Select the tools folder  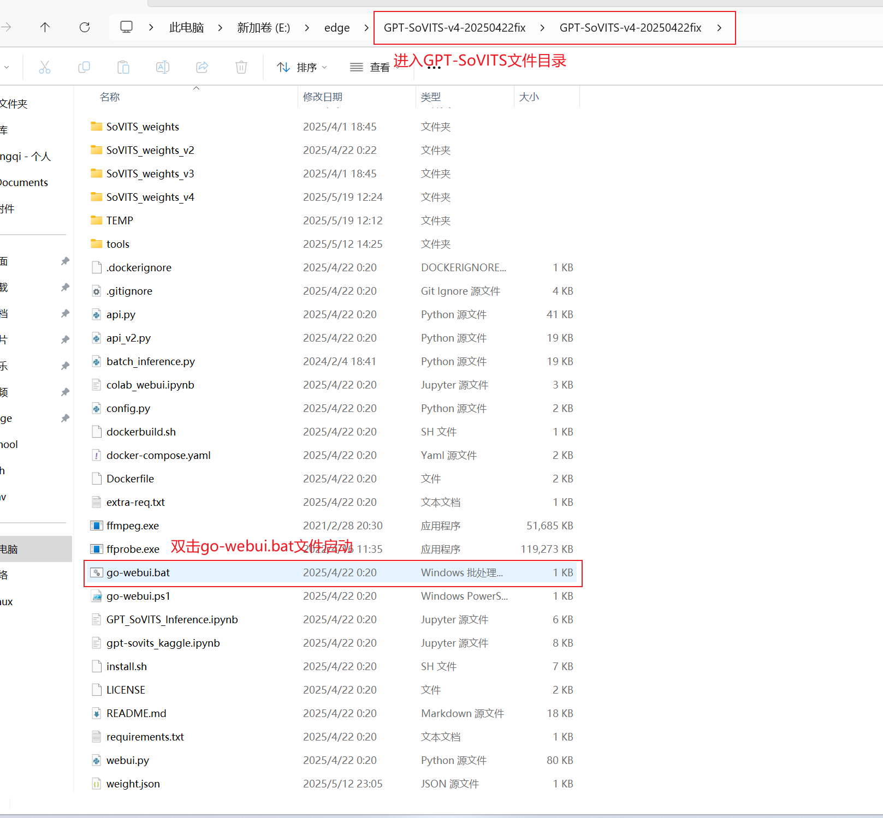[x=118, y=244]
